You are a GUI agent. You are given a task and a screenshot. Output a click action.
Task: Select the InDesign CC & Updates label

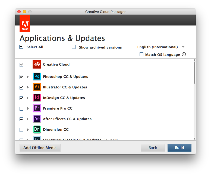click(64, 98)
